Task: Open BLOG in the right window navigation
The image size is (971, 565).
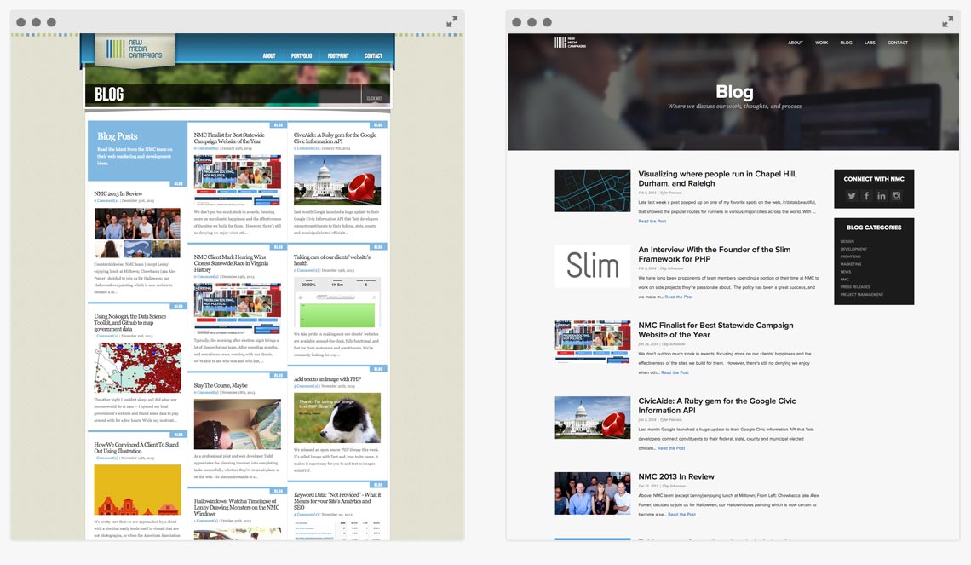Action: (x=846, y=43)
